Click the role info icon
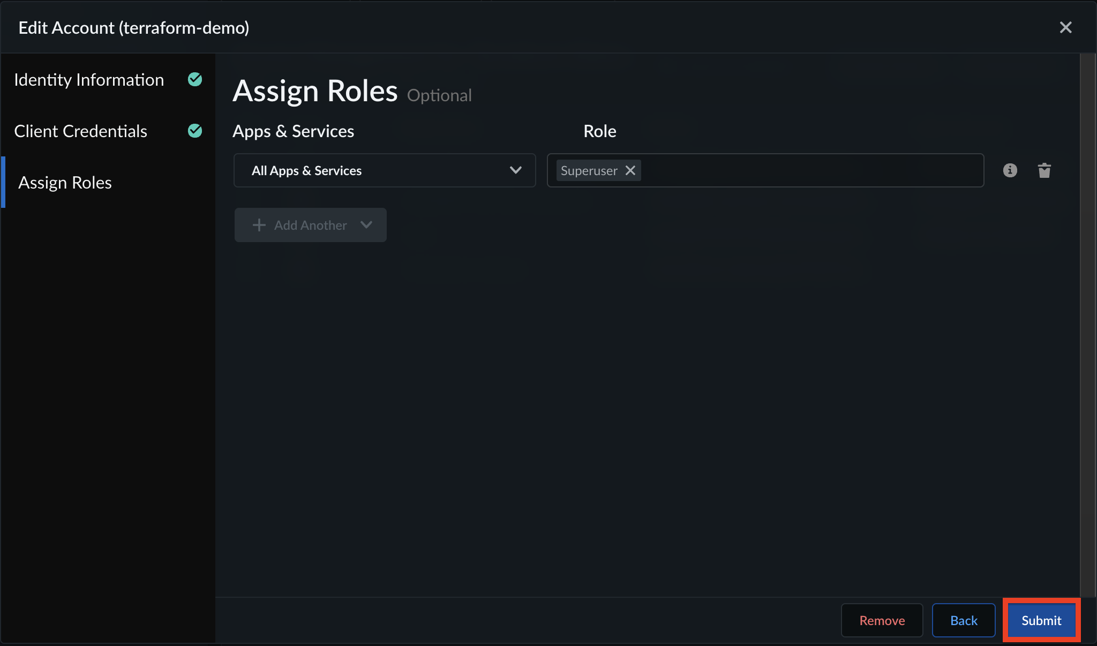This screenshot has height=646, width=1097. (1010, 170)
